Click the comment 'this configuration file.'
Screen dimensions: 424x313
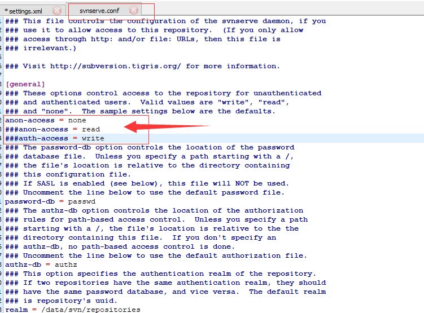pyautogui.click(x=68, y=174)
